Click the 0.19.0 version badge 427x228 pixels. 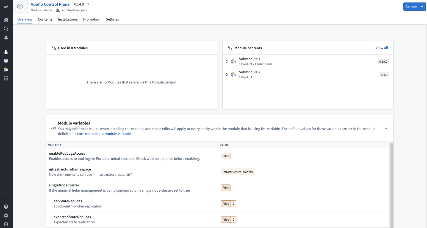point(383,62)
